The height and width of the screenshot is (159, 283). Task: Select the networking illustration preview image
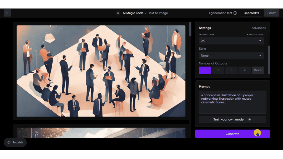(101, 71)
